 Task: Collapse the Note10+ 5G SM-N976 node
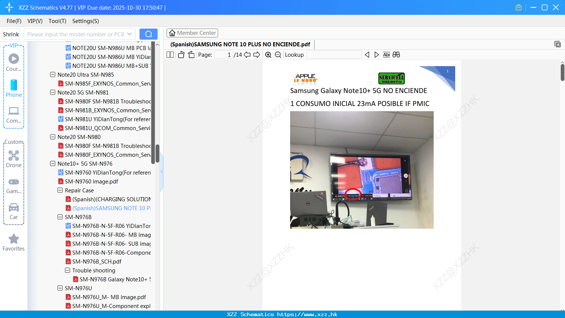pyautogui.click(x=53, y=163)
